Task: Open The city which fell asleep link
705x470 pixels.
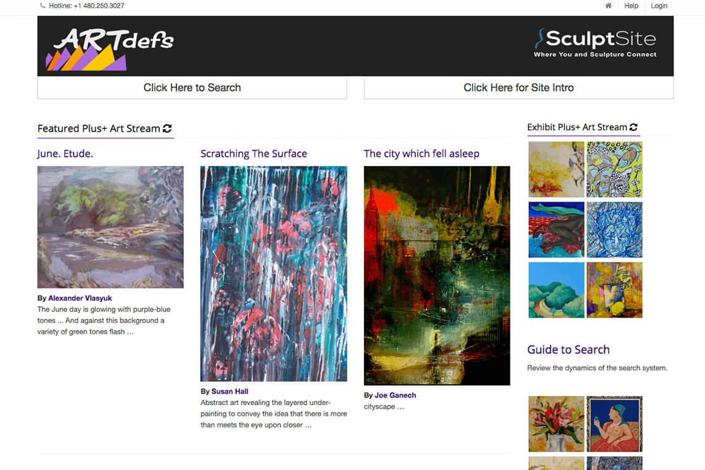Action: (x=421, y=154)
